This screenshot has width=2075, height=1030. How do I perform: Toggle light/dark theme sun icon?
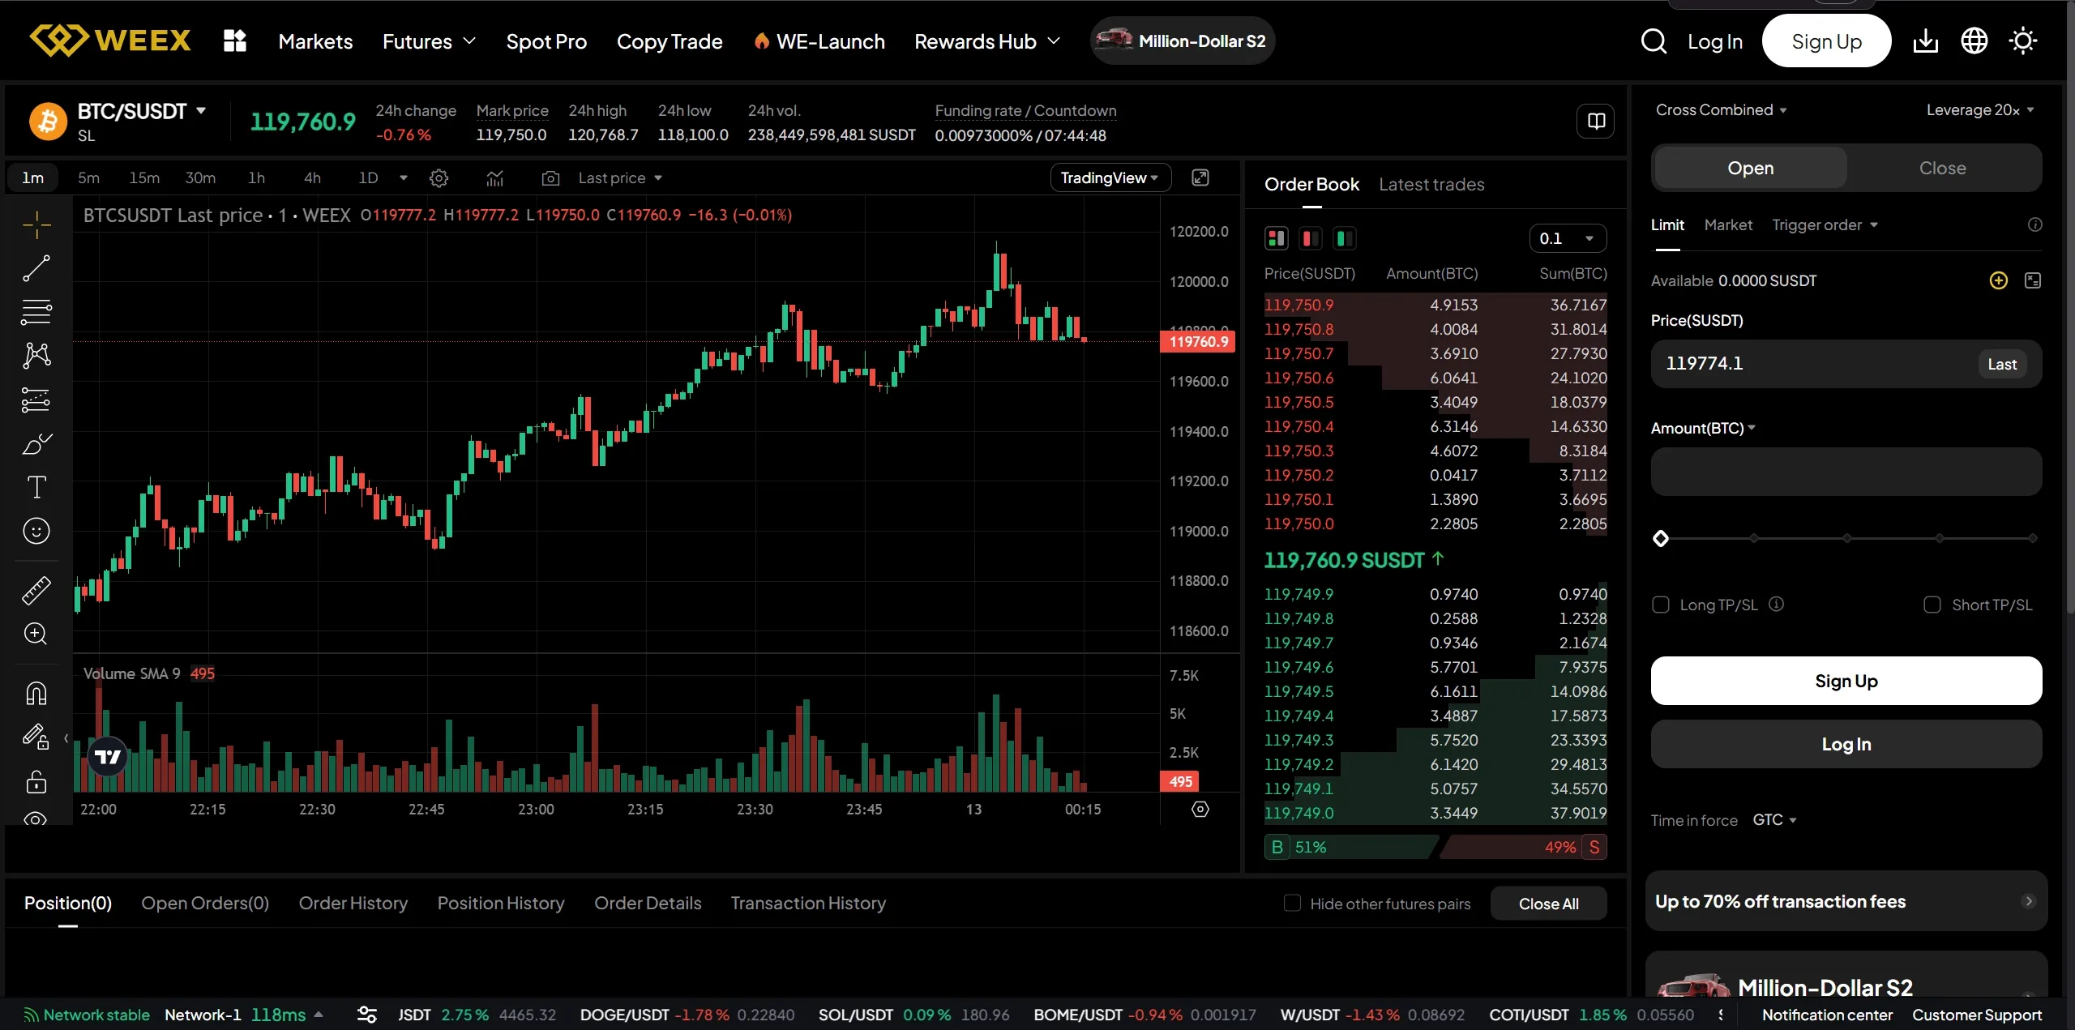pyautogui.click(x=2023, y=41)
